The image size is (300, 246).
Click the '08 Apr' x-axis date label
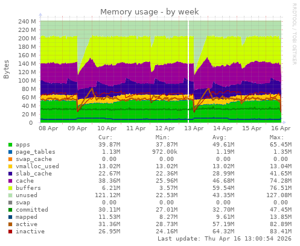48,128
